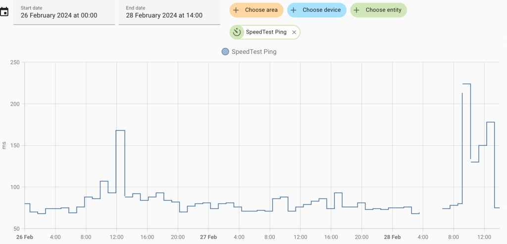Open the Choose area picker
Viewport: 507px width, 244px height.
coord(261,10)
